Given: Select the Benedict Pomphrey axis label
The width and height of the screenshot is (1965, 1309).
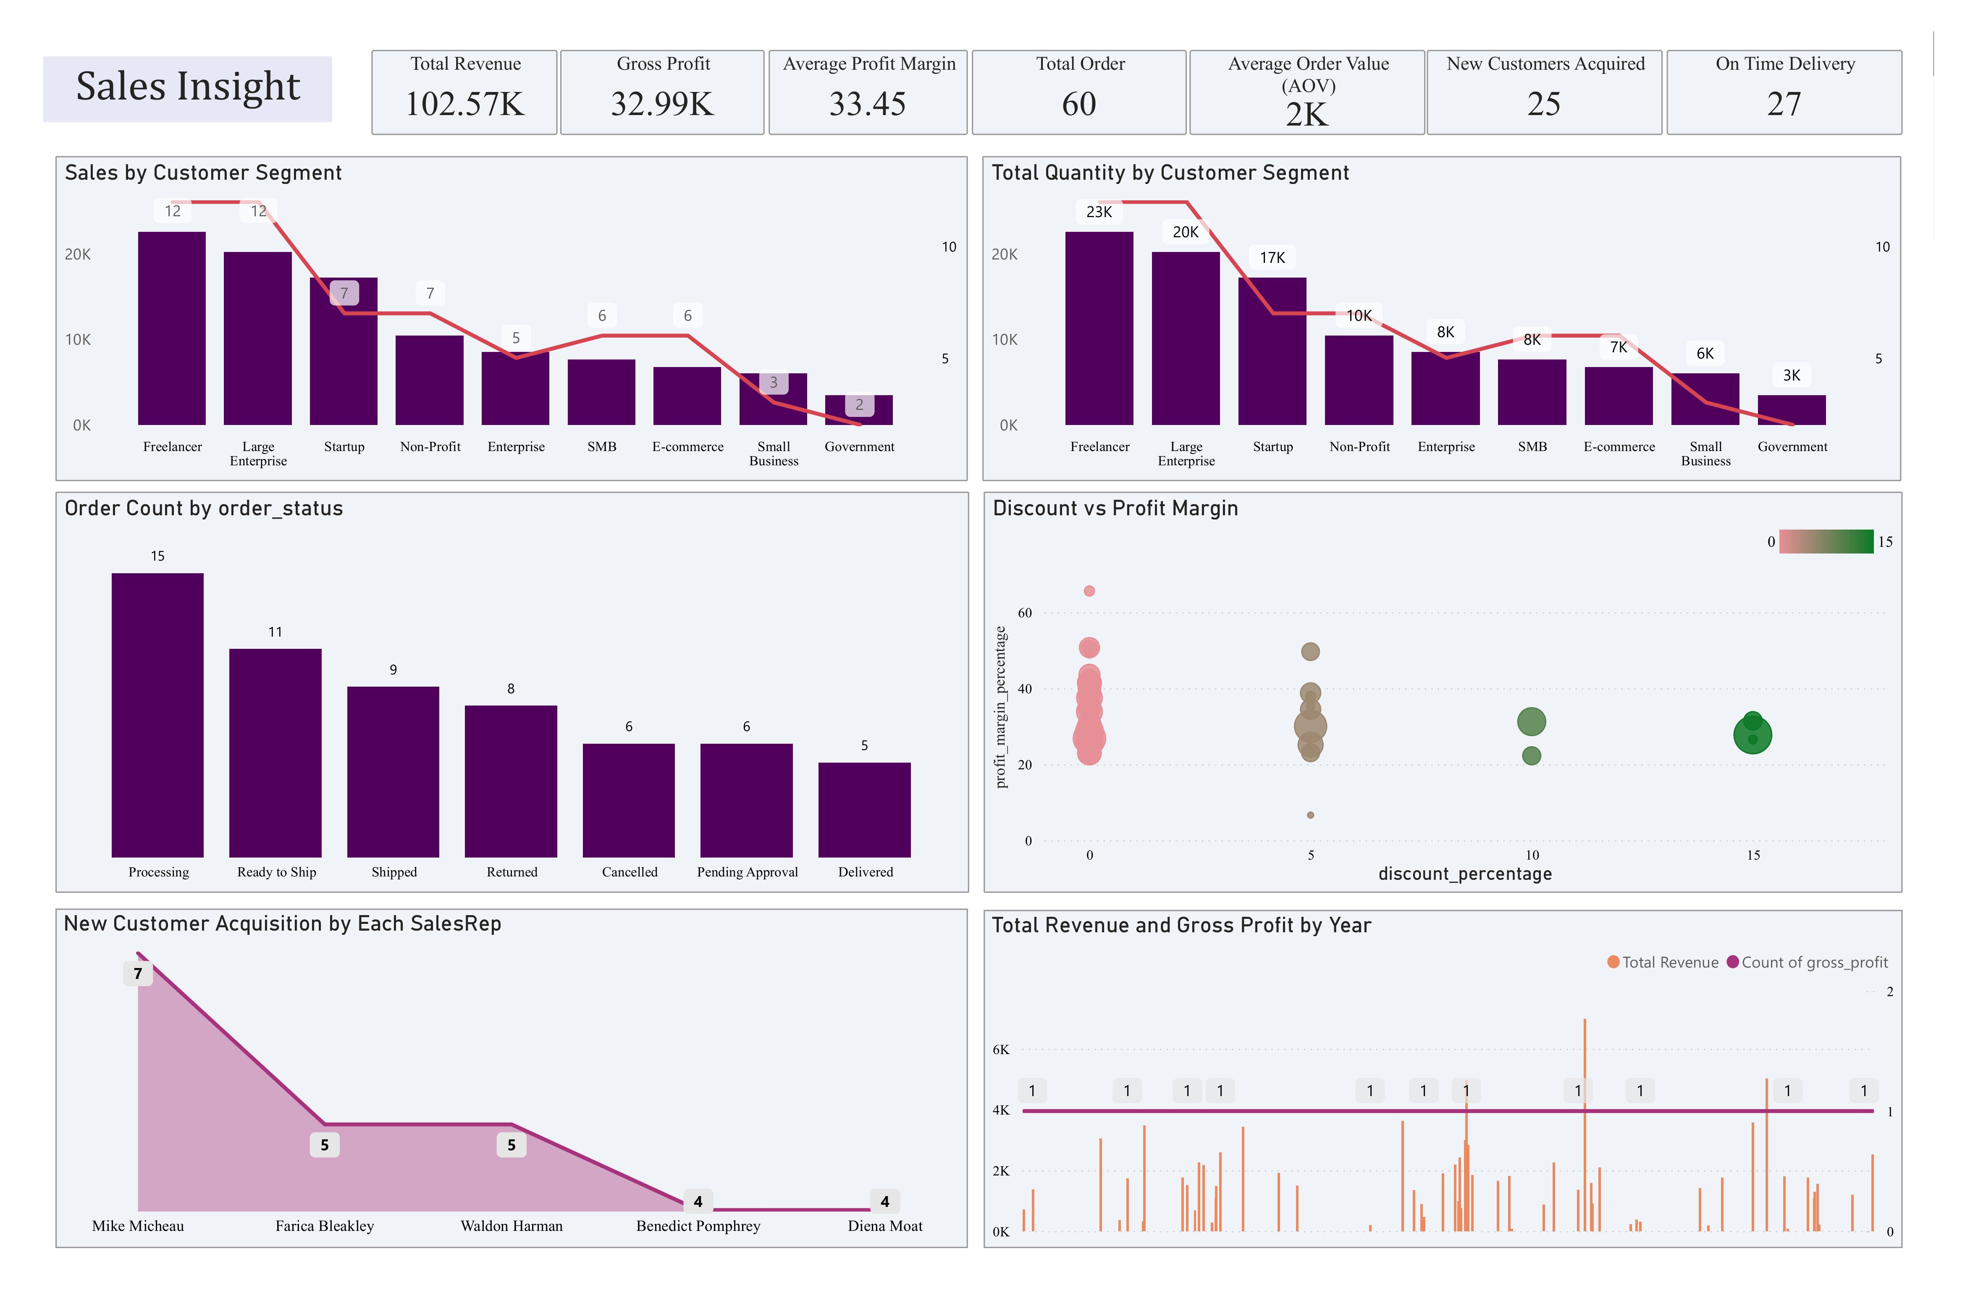Looking at the screenshot, I should click(x=699, y=1225).
